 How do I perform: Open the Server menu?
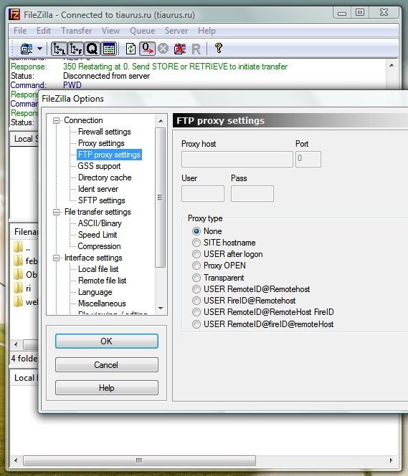click(x=176, y=31)
